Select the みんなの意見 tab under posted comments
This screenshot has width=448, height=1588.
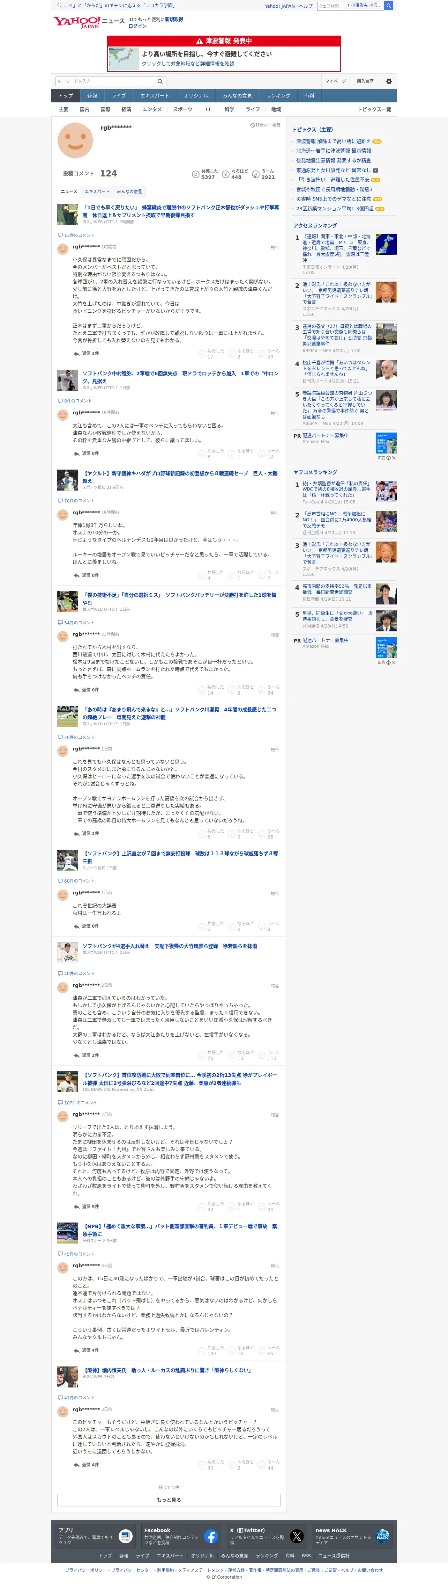129,192
